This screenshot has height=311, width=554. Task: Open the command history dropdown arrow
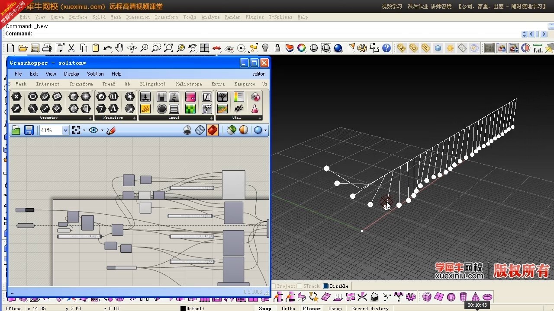coord(525,34)
